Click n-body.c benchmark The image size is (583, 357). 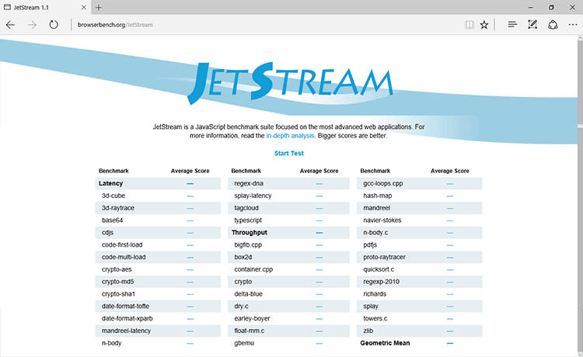tap(375, 233)
